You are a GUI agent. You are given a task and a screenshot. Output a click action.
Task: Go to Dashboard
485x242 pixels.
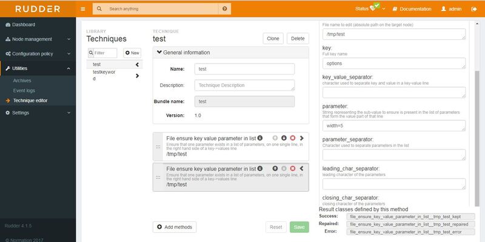[38, 25]
